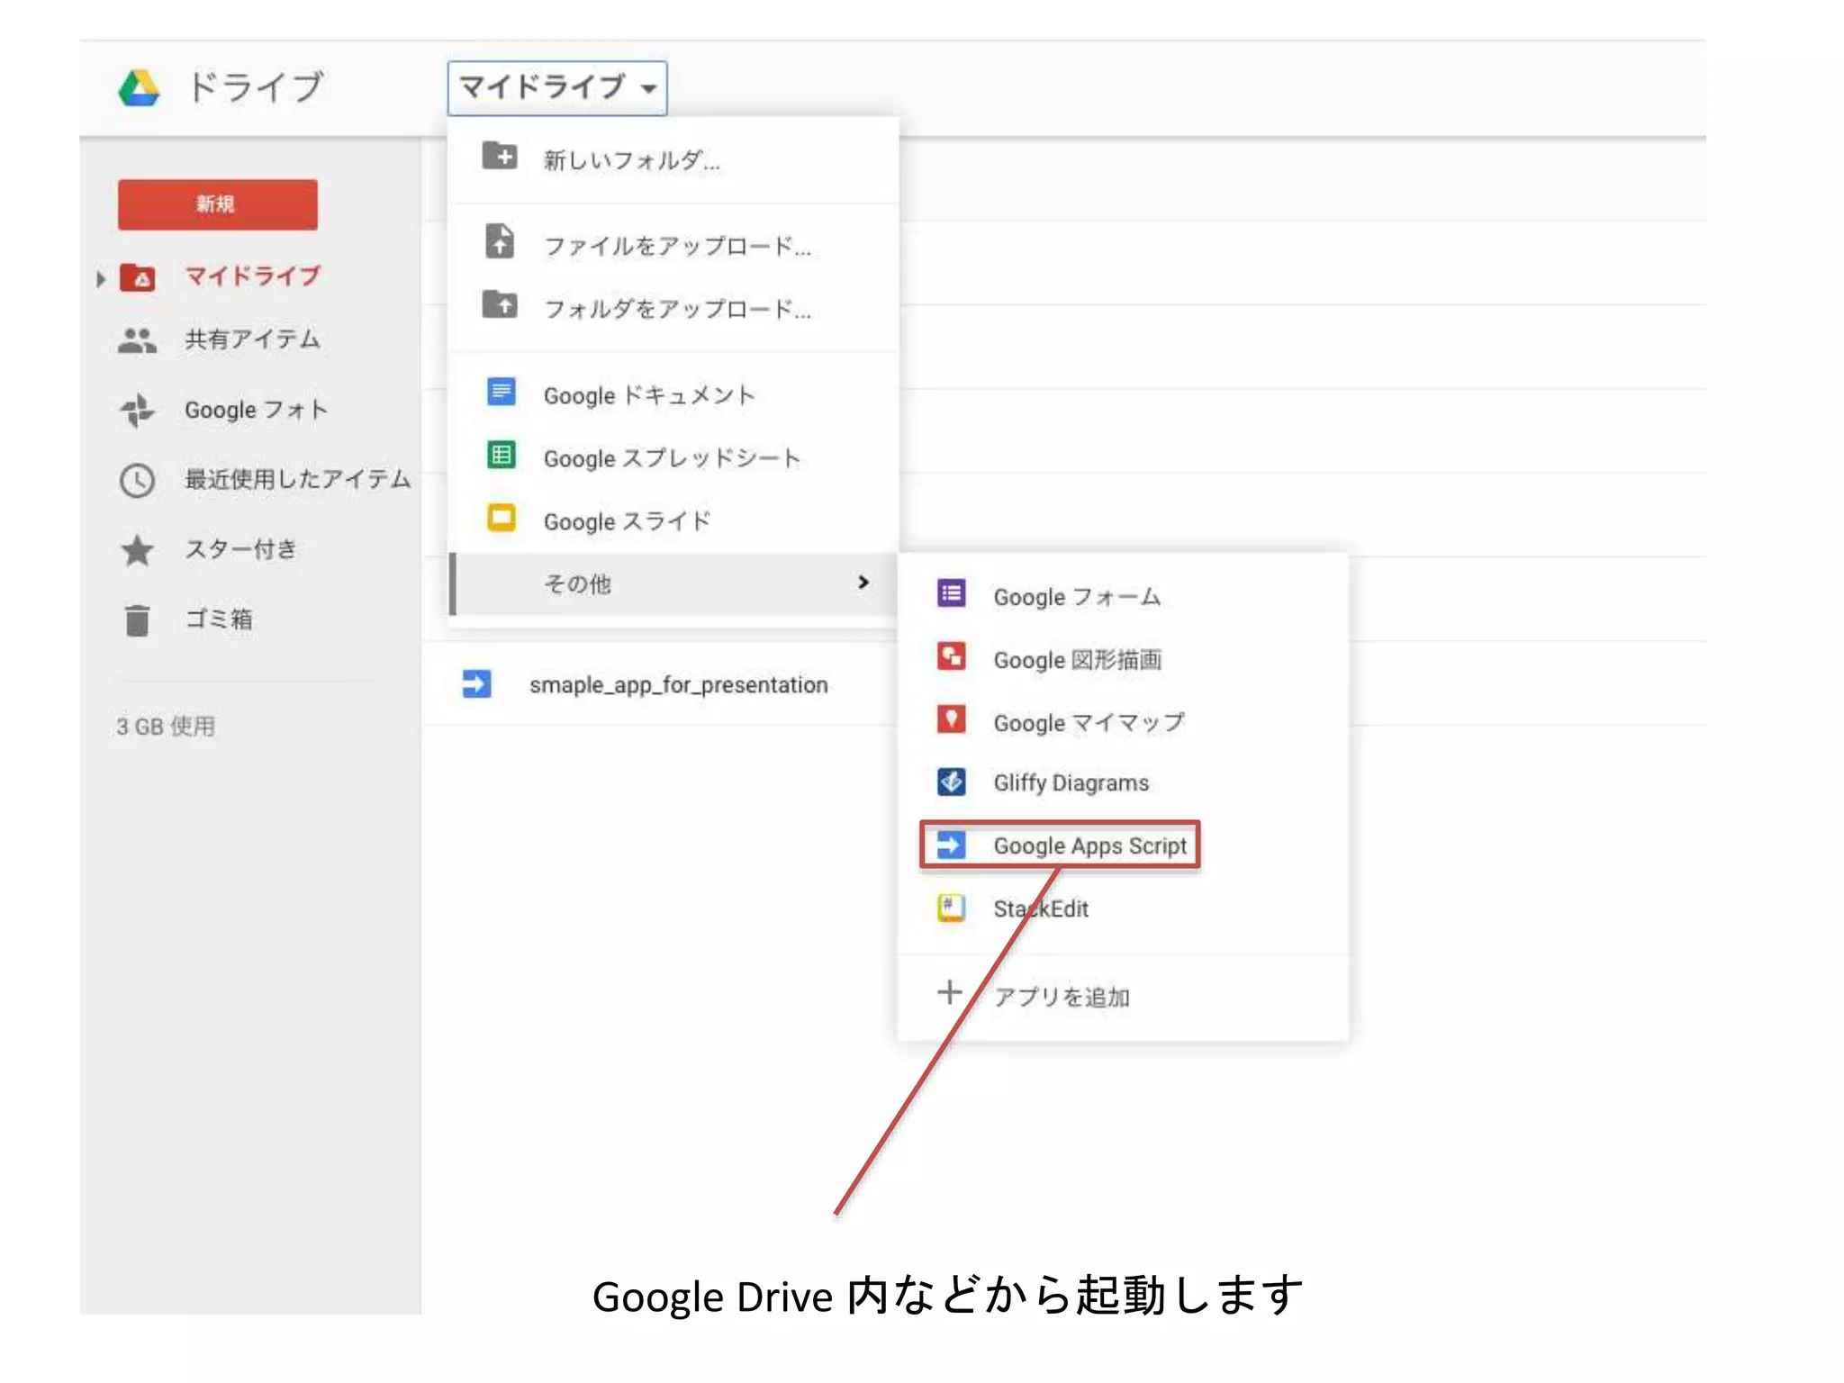Expand the その他 submenu arrow
The width and height of the screenshot is (1844, 1383).
(x=863, y=583)
